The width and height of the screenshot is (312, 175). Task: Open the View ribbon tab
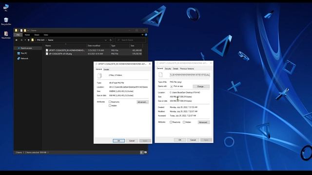[46, 35]
